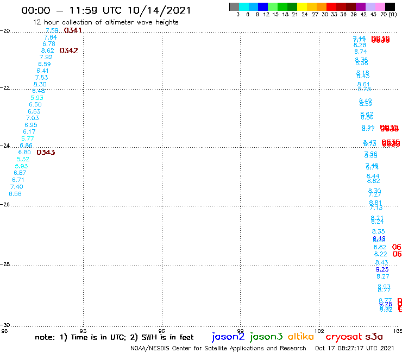The height and width of the screenshot is (353, 402).
Task: Click the orange 30 ft legend swatch
Action: click(322, 7)
